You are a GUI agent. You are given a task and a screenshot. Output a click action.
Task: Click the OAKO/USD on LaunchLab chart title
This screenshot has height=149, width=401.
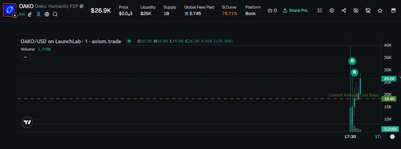pos(72,41)
